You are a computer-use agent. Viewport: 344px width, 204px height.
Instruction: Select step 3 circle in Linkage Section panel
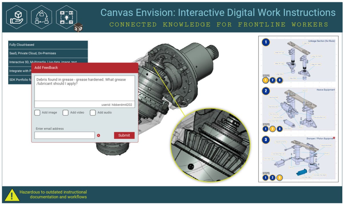(280, 80)
